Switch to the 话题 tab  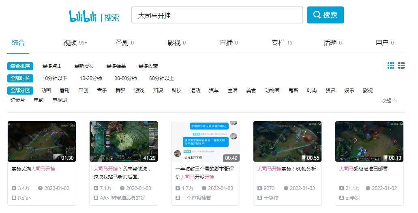(332, 43)
